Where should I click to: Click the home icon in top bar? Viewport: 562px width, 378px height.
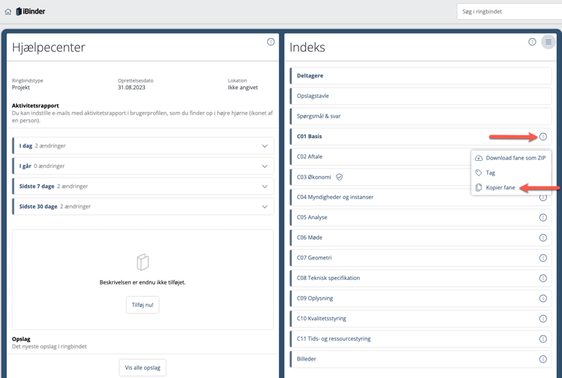coord(8,12)
